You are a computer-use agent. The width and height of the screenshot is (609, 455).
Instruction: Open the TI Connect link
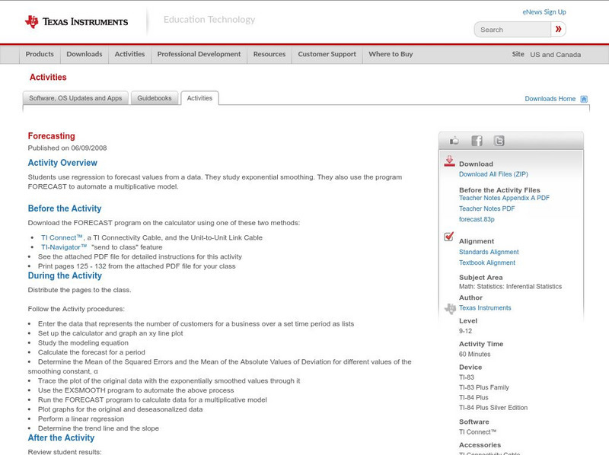(62, 237)
